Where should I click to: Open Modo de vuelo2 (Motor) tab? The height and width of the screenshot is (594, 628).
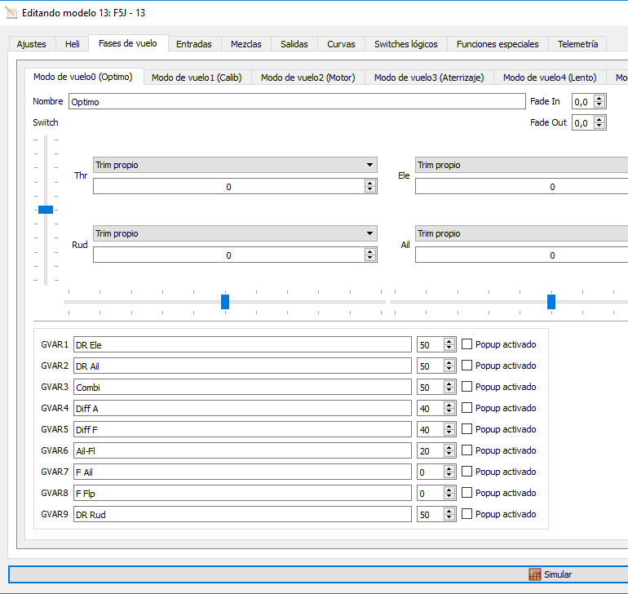coord(307,78)
